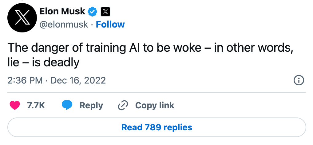Open Read 789 replies button
This screenshot has width=313, height=145.
[157, 127]
